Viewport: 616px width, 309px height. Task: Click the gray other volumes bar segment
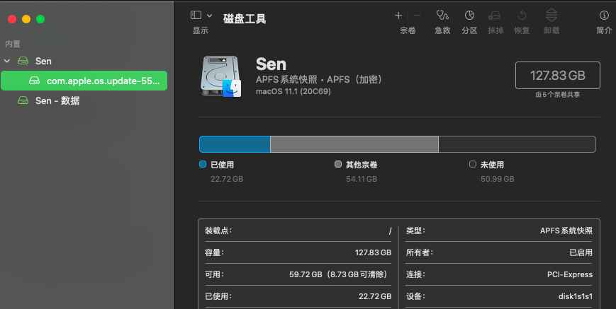pyautogui.click(x=354, y=144)
